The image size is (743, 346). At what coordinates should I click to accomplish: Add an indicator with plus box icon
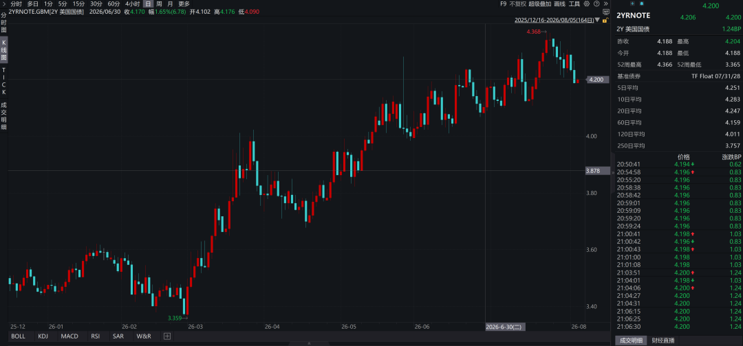click(x=166, y=336)
